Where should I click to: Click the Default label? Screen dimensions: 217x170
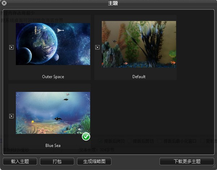point(139,77)
